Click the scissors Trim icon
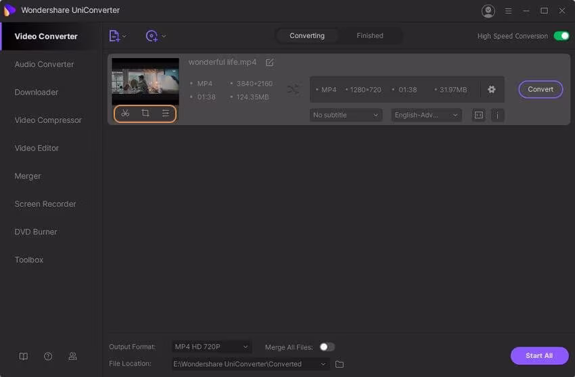 tap(125, 114)
